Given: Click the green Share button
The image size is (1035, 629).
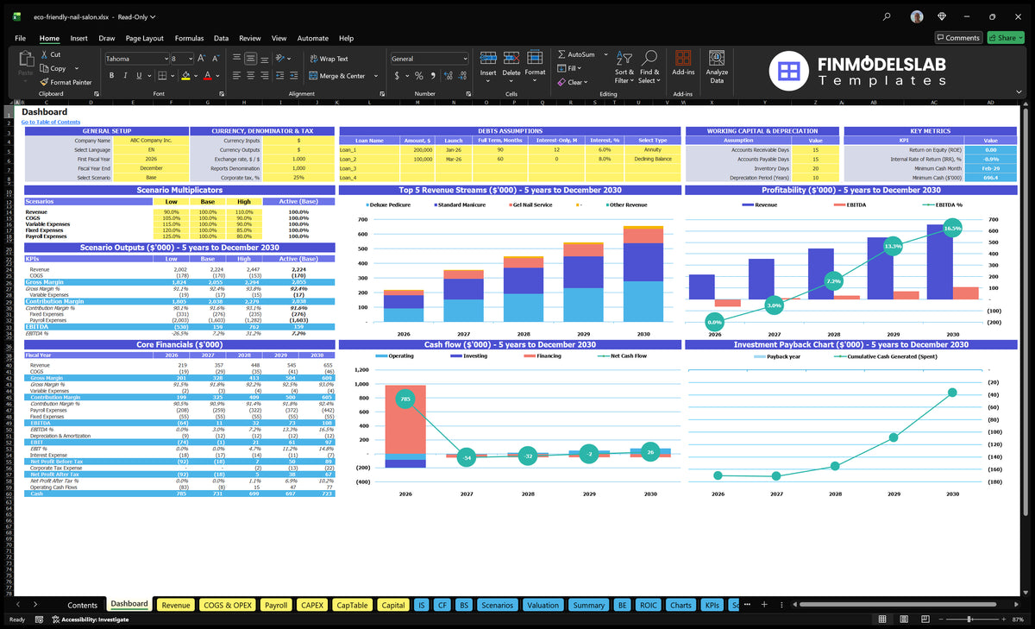Looking at the screenshot, I should pos(1005,38).
